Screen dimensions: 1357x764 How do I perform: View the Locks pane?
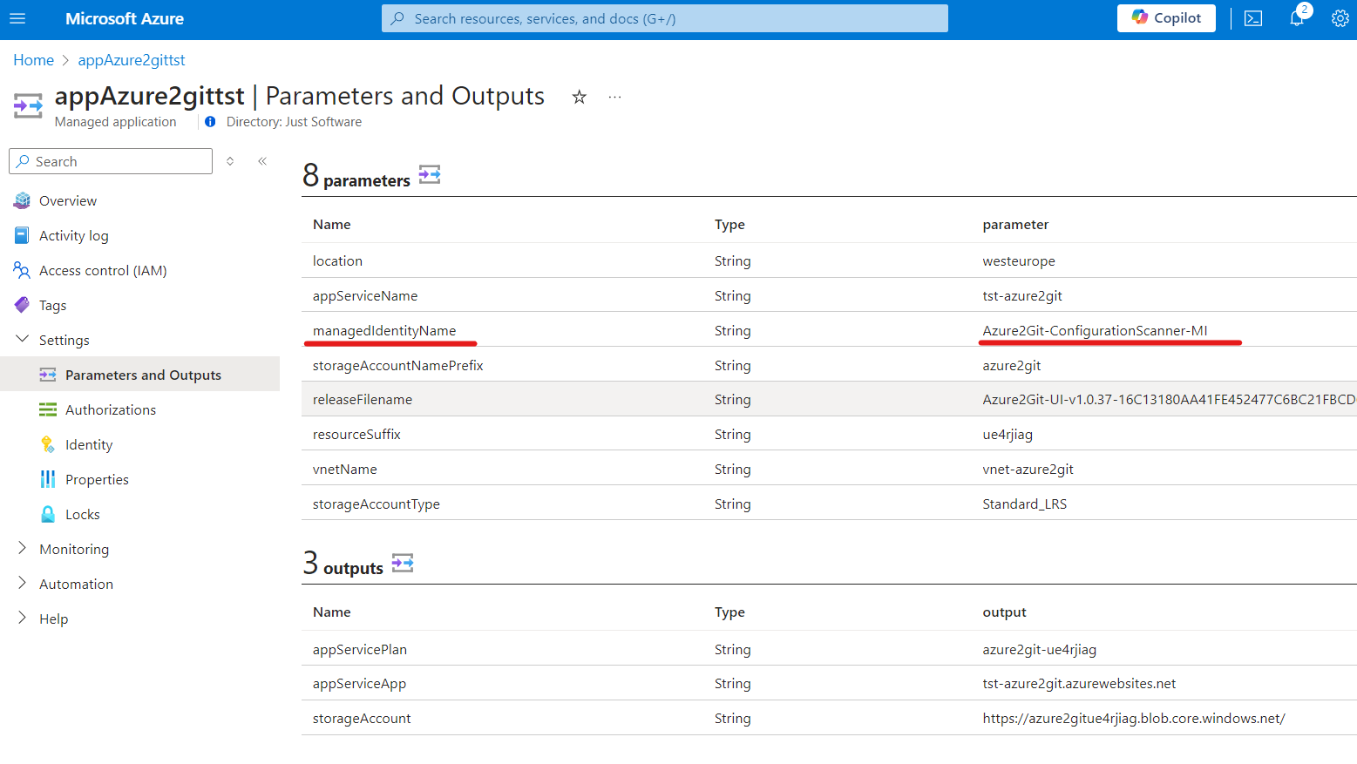coord(81,514)
